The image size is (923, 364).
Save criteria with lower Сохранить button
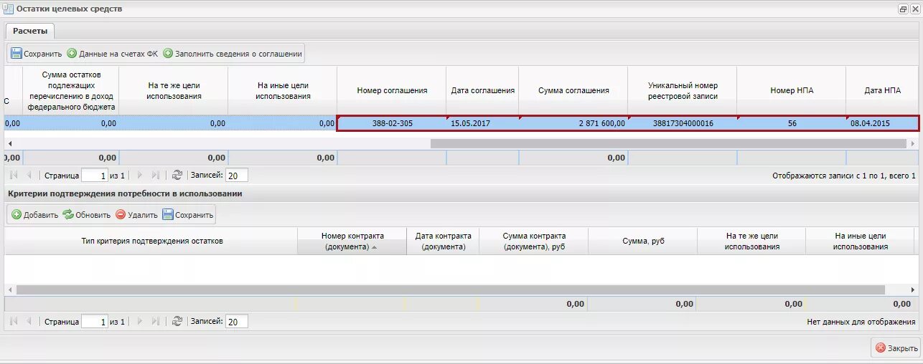(x=188, y=215)
